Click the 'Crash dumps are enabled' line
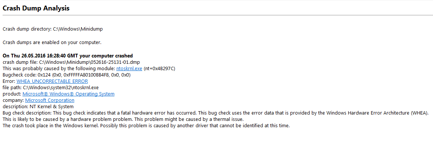Viewport: 433px width, 150px height. click(x=52, y=42)
